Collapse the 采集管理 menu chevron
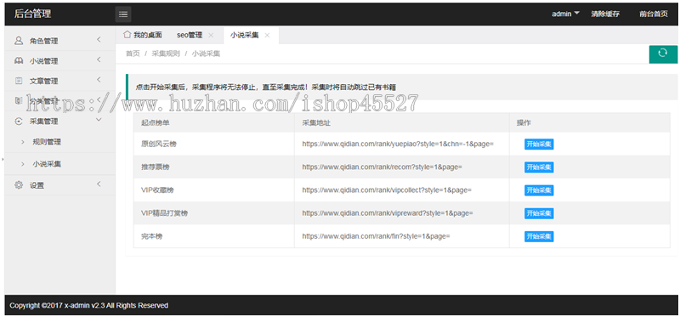Image resolution: width=680 pixels, height=317 pixels. click(99, 120)
